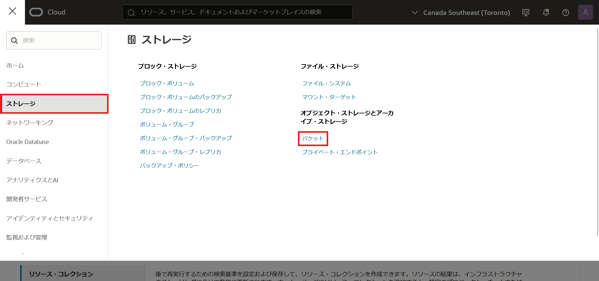Screen dimensions: 599x281
Task: Click the top resource search field
Action: click(237, 12)
